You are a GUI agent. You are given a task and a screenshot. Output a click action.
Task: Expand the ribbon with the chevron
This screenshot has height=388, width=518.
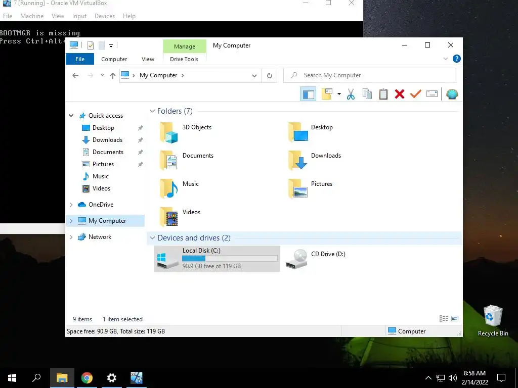coord(445,59)
